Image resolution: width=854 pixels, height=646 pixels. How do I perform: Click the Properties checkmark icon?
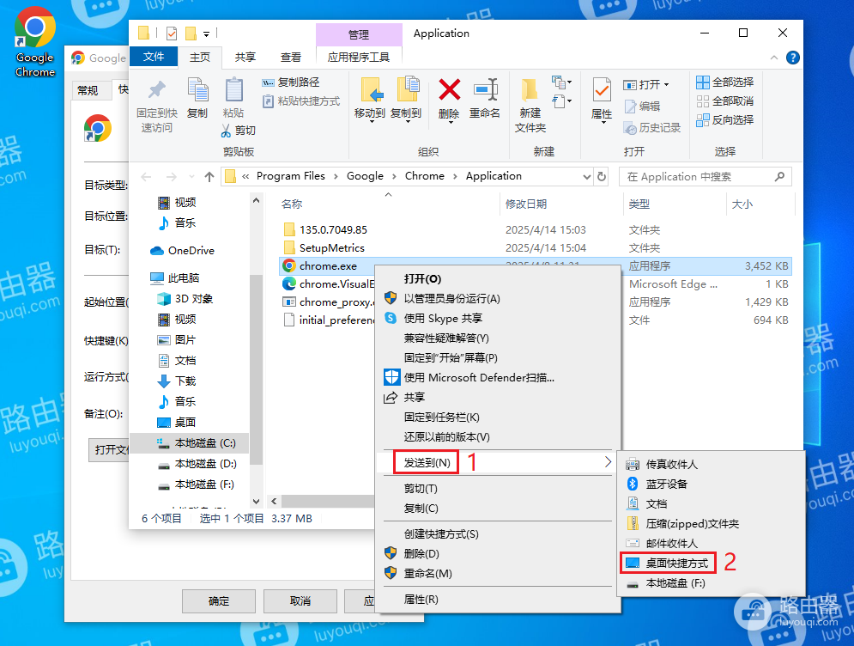click(x=602, y=89)
